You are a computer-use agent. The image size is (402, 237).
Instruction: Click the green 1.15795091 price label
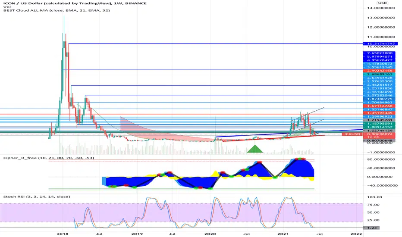379,124
